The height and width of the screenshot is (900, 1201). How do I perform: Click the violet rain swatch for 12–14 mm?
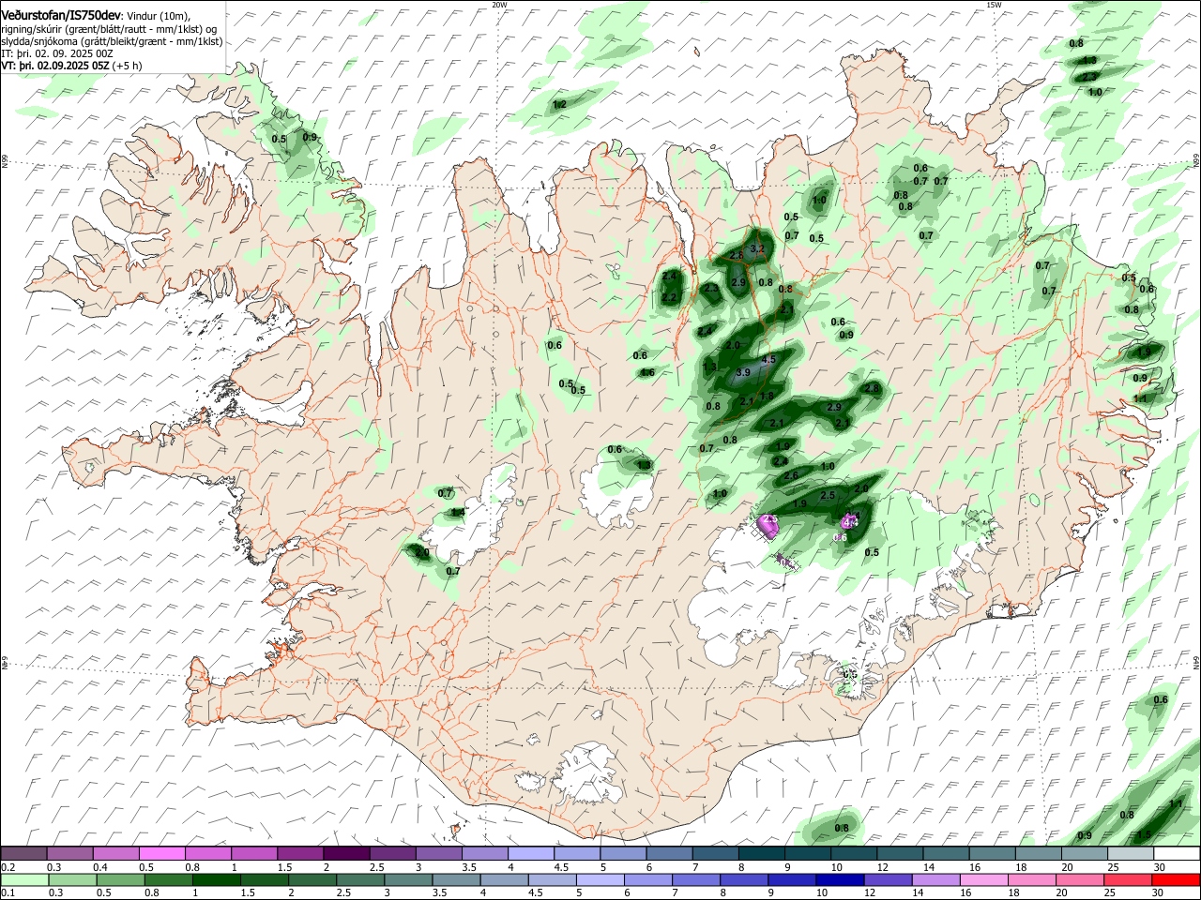point(888,879)
